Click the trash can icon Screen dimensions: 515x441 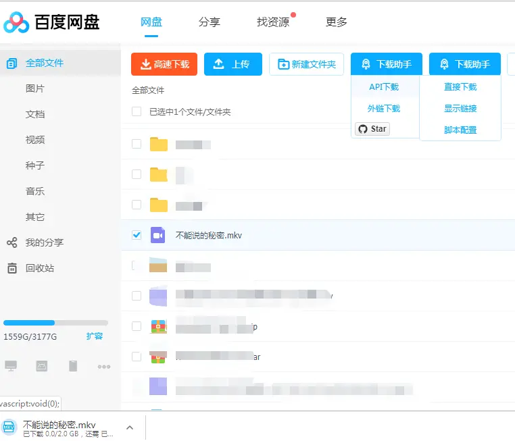(11, 268)
